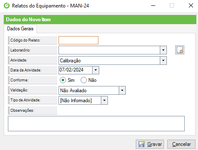
Task: Close the Relatos do Equipamento dialog
Action: 191,6
